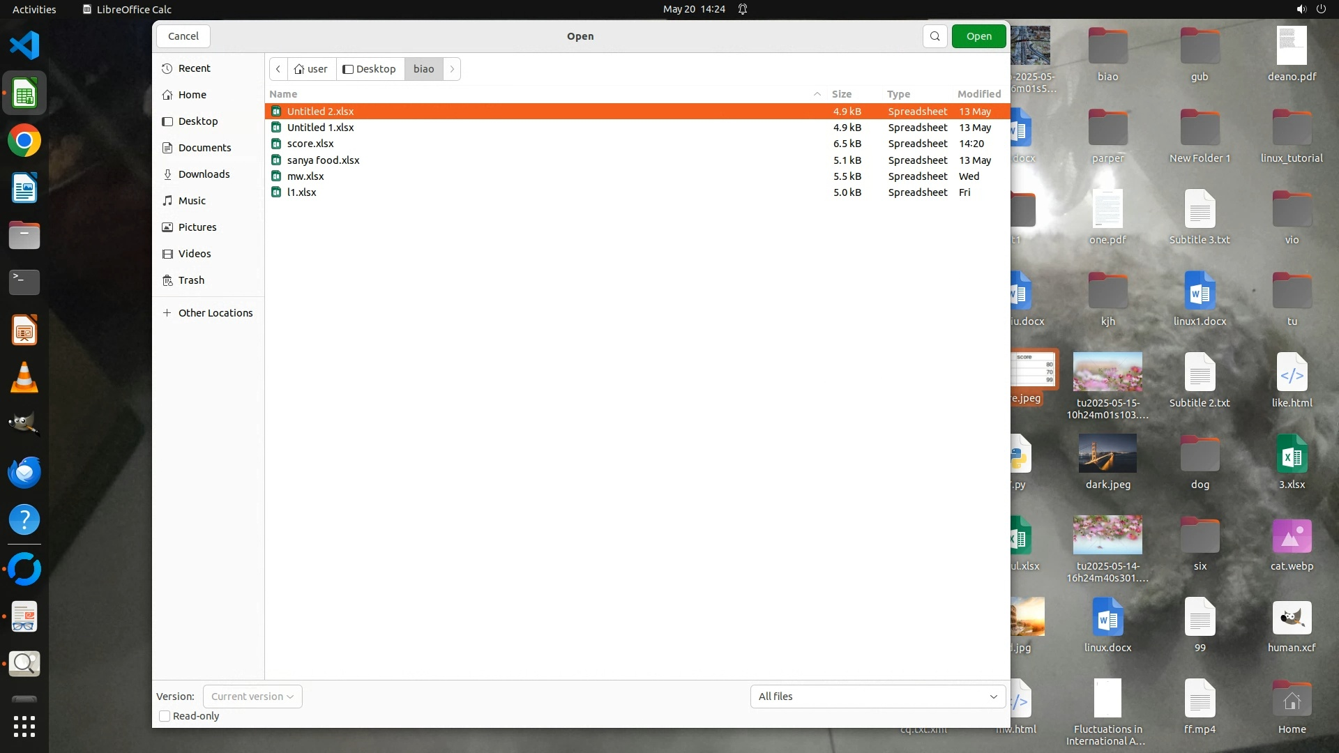Open the All files filter dropdown

tap(877, 697)
